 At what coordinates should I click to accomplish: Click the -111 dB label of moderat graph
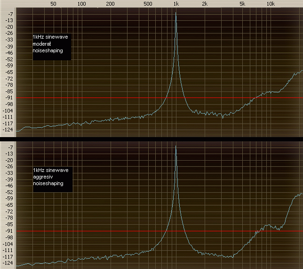(x=8, y=117)
